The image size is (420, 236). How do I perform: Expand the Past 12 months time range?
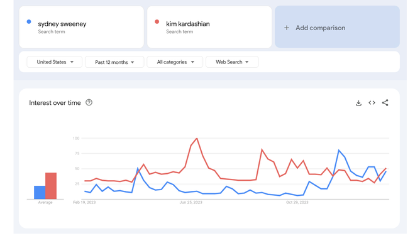click(114, 62)
